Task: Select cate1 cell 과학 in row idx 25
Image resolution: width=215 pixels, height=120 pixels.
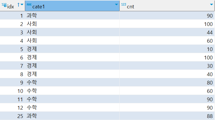Action: pos(72,116)
